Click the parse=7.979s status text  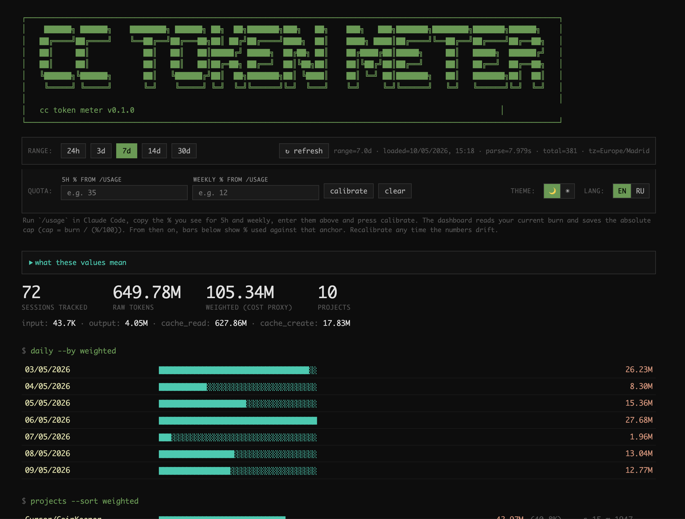pos(508,151)
